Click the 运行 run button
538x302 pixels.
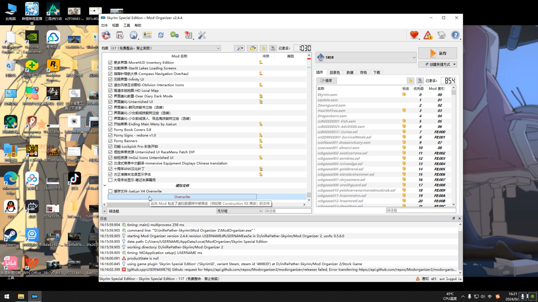point(438,53)
